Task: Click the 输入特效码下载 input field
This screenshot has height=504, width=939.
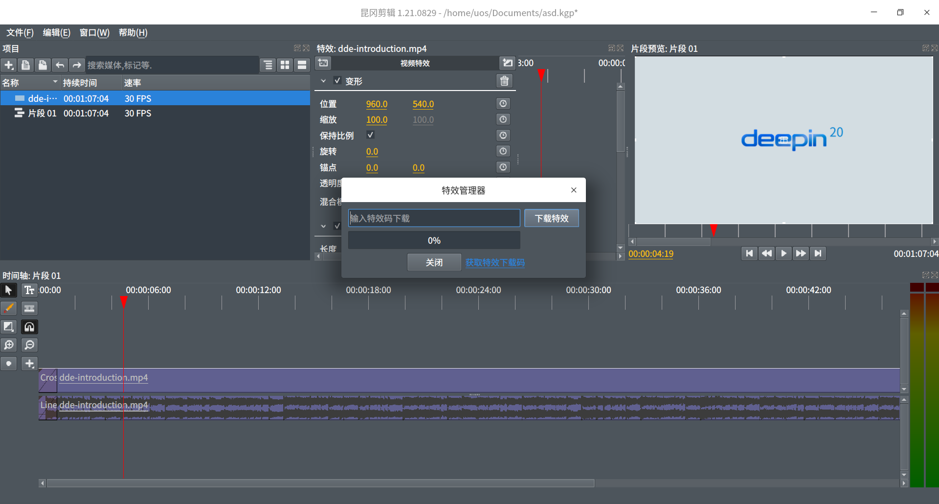Action: [x=434, y=218]
